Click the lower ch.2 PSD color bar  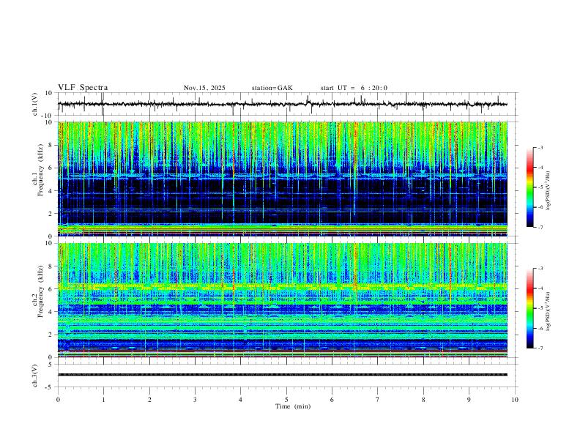click(x=529, y=308)
